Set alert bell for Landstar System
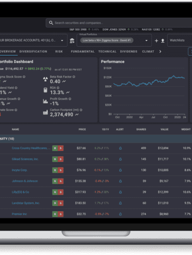Image resolution: width=192 pixels, height=255 pixels. (120, 203)
